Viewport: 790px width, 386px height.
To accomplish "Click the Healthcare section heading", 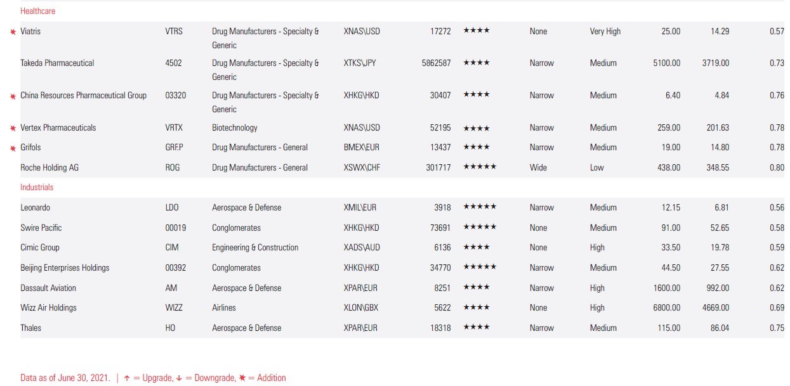I will click(x=38, y=11).
